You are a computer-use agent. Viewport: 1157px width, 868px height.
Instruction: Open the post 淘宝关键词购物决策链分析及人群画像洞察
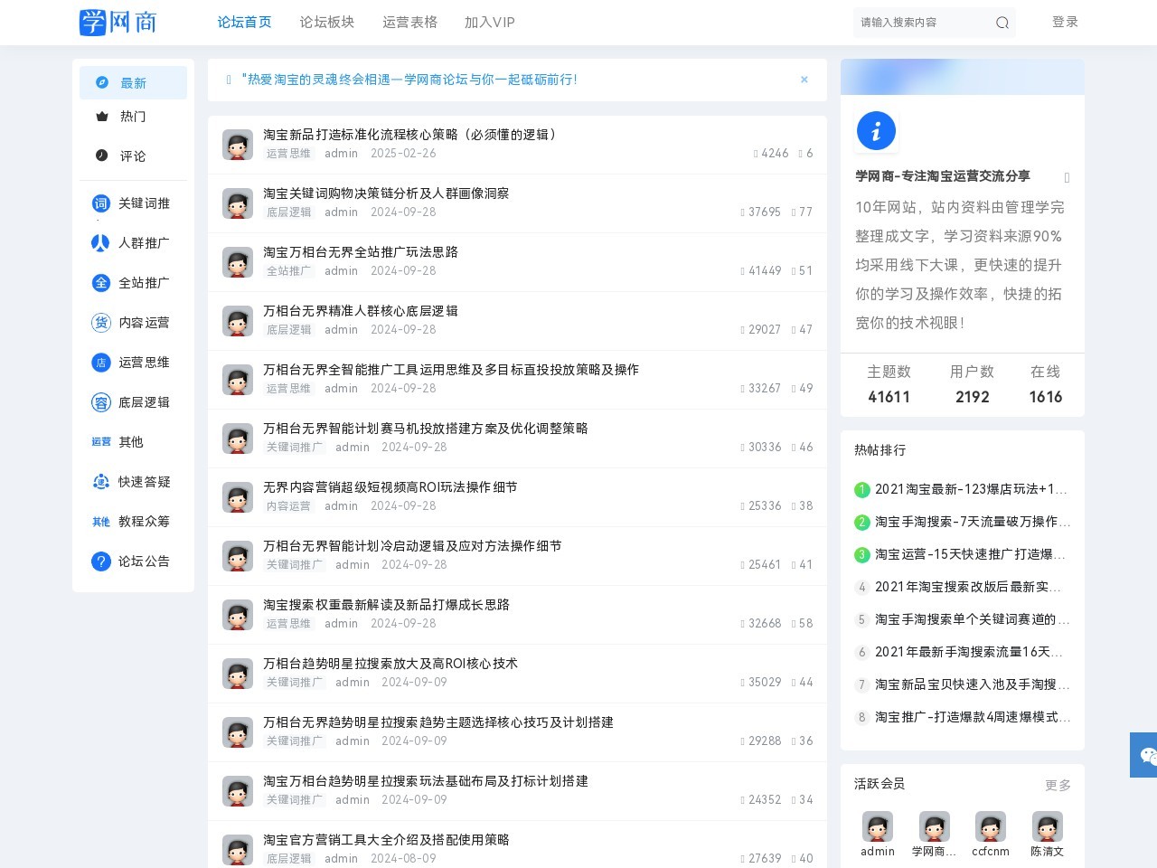point(385,193)
